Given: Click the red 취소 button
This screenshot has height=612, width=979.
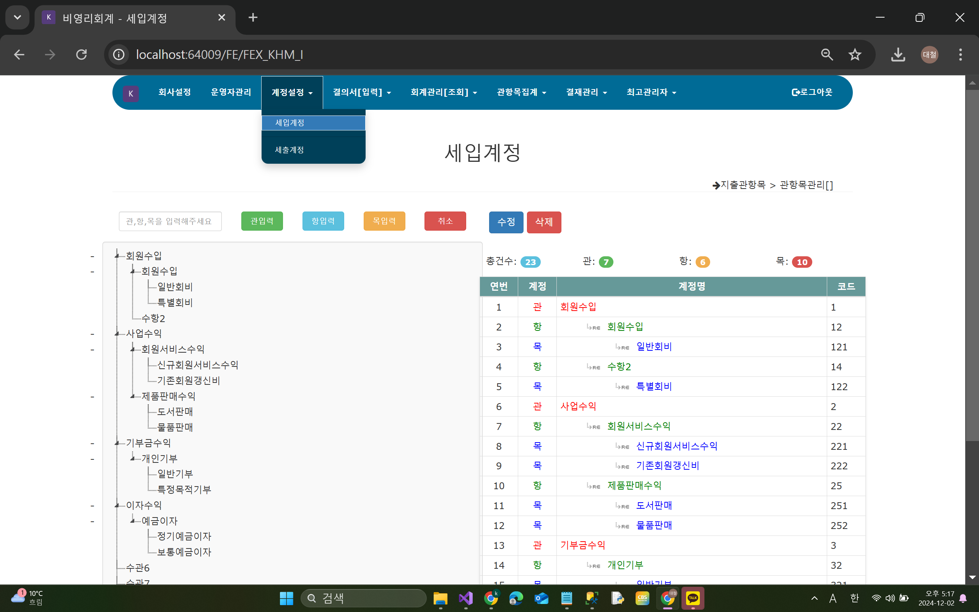Looking at the screenshot, I should [446, 221].
